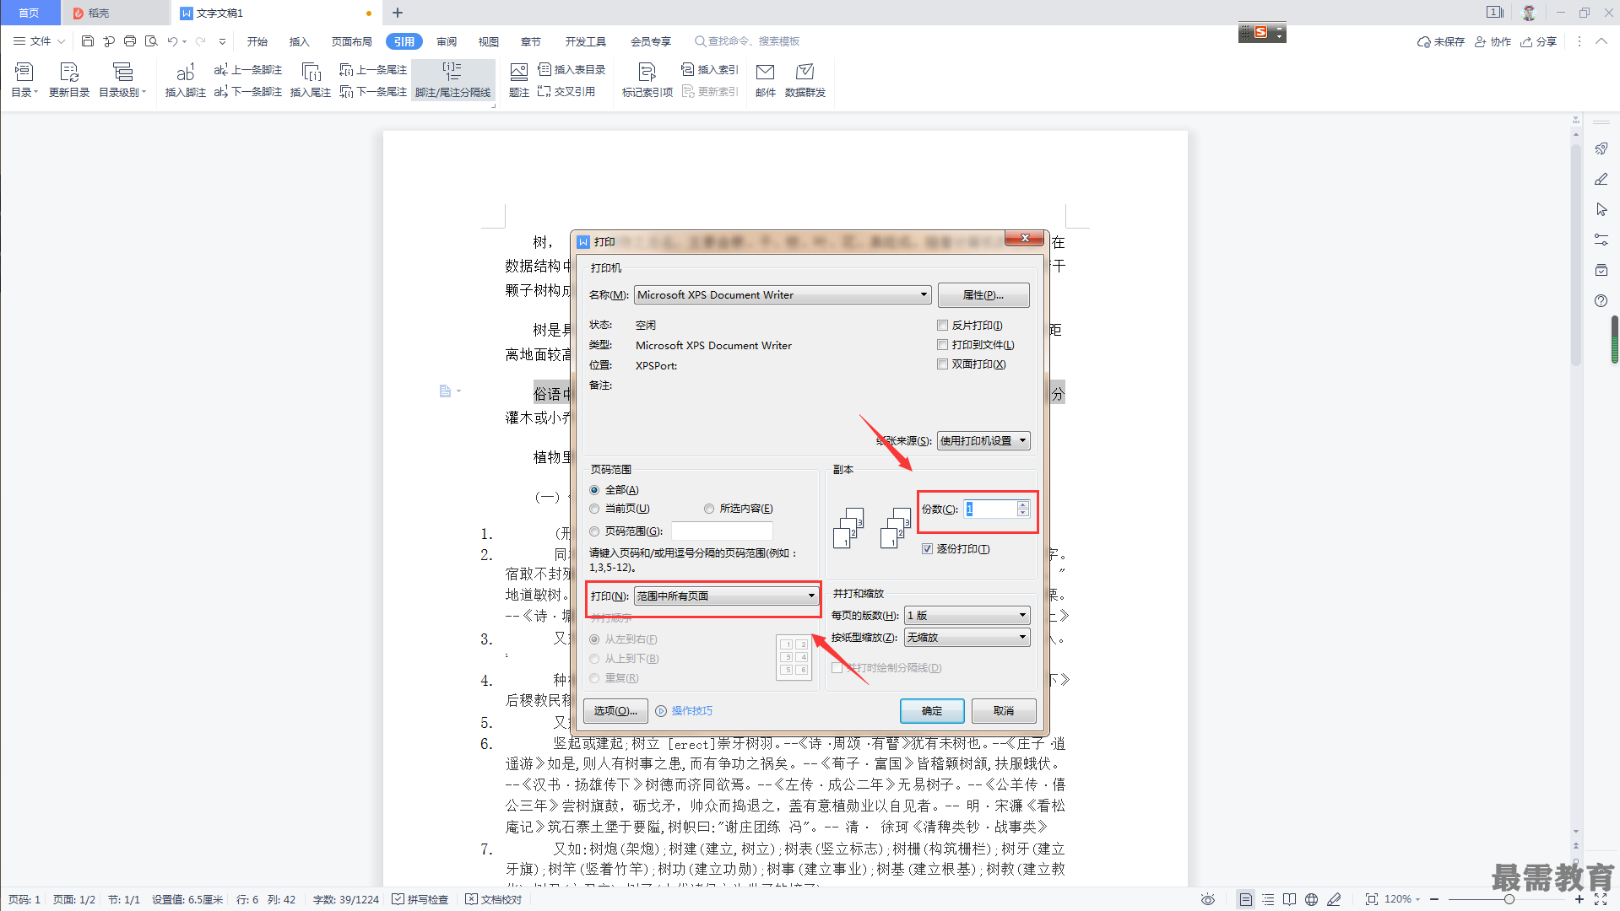This screenshot has width=1620, height=911.
Task: Click the 分享 share button
Action: pyautogui.click(x=1539, y=41)
